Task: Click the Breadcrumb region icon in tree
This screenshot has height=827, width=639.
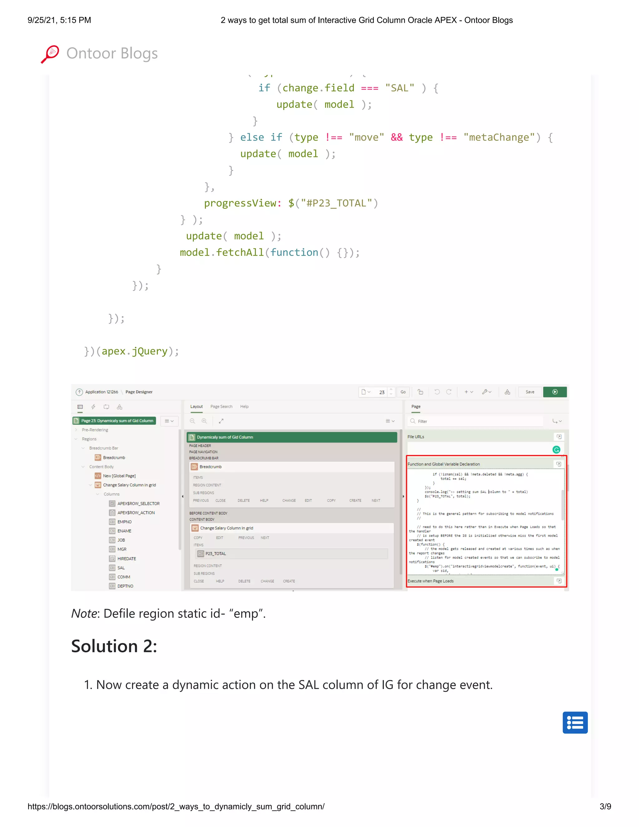Action: [98, 458]
